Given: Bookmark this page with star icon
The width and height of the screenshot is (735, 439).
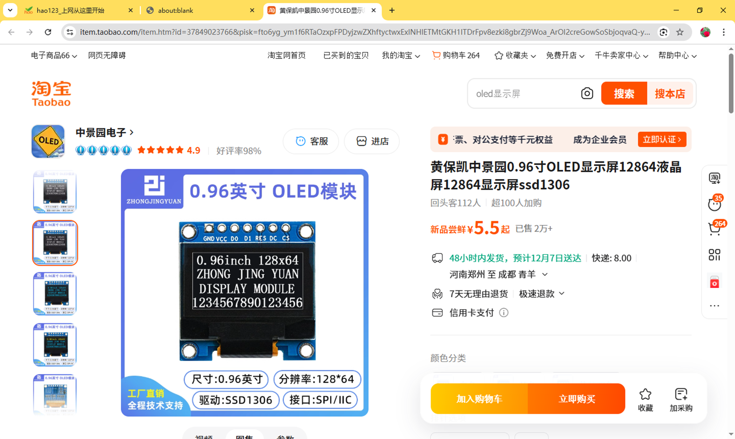Looking at the screenshot, I should point(680,32).
